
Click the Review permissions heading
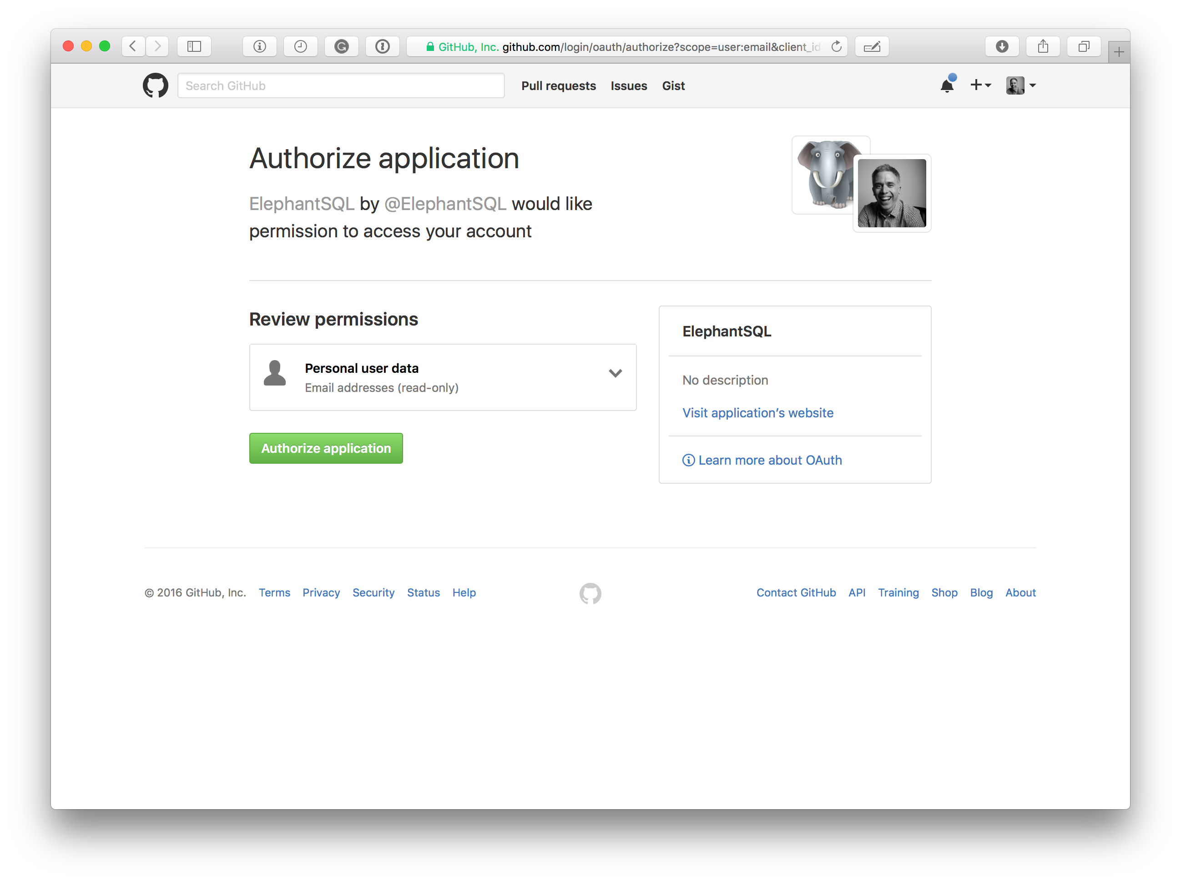[333, 319]
